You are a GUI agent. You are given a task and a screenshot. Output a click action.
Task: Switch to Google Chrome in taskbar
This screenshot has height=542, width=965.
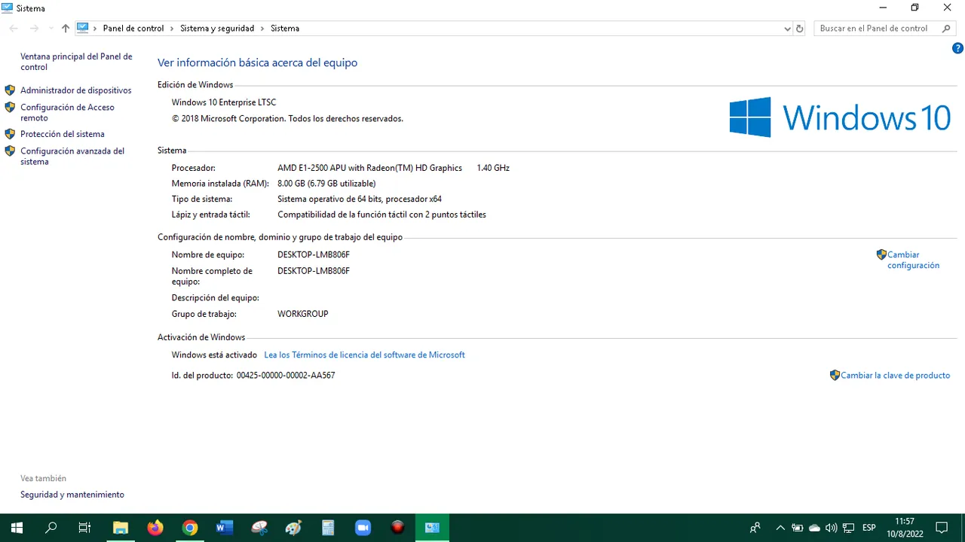190,528
